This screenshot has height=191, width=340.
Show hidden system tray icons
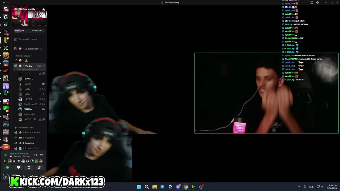click(x=299, y=187)
